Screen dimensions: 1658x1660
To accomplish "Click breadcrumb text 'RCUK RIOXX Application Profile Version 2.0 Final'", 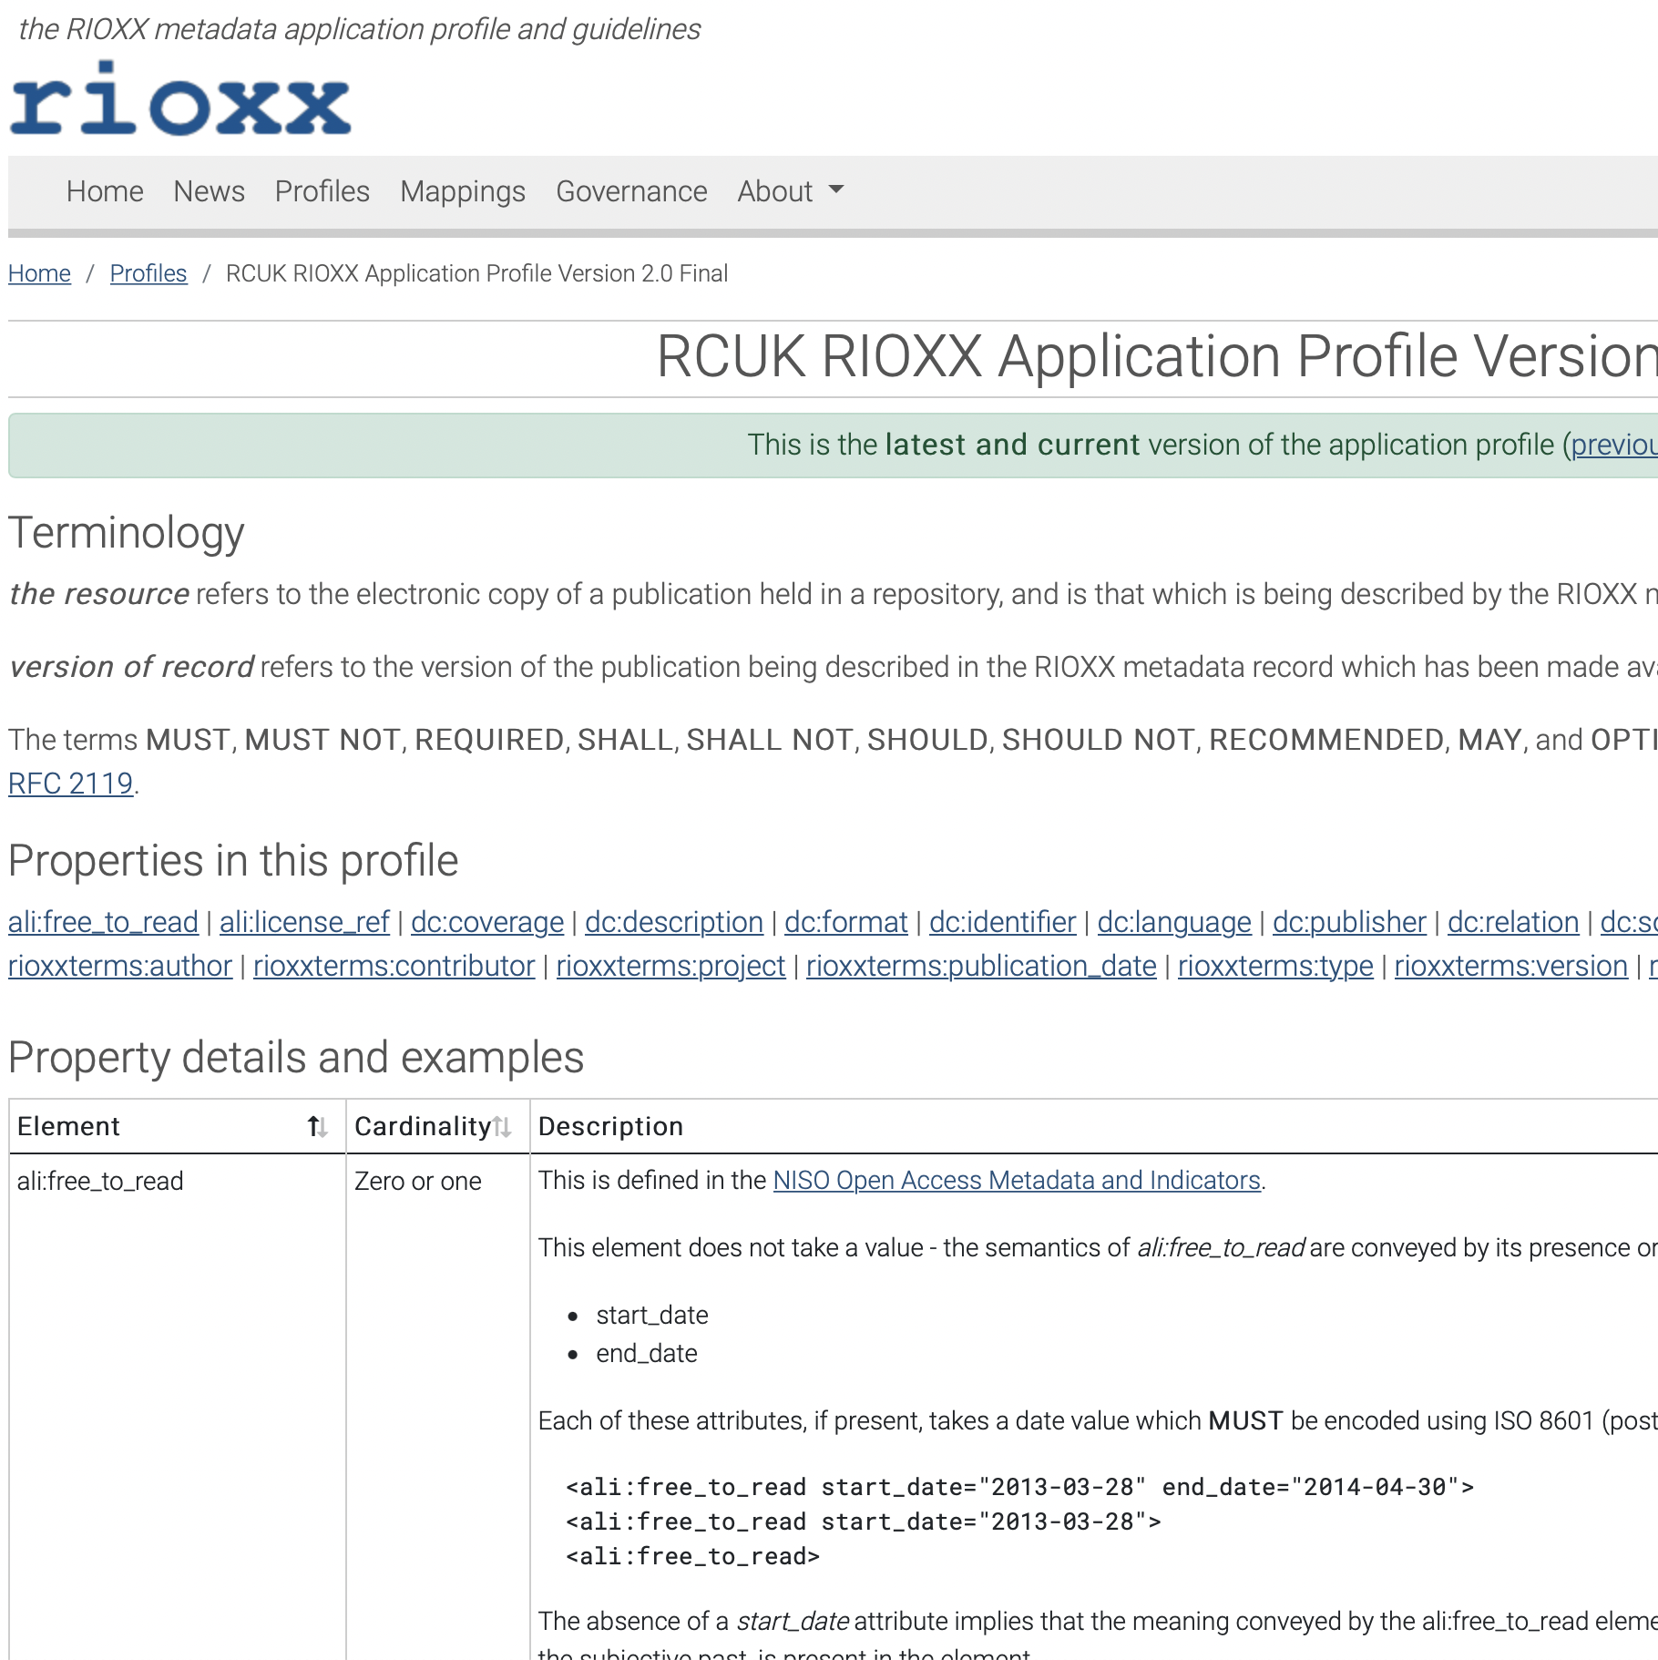I will [x=476, y=273].
